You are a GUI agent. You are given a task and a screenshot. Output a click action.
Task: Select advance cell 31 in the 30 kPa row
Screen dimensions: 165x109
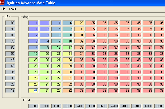point(68,78)
